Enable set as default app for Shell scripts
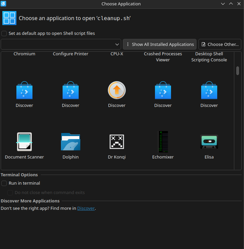The height and width of the screenshot is (249, 244). 4,34
